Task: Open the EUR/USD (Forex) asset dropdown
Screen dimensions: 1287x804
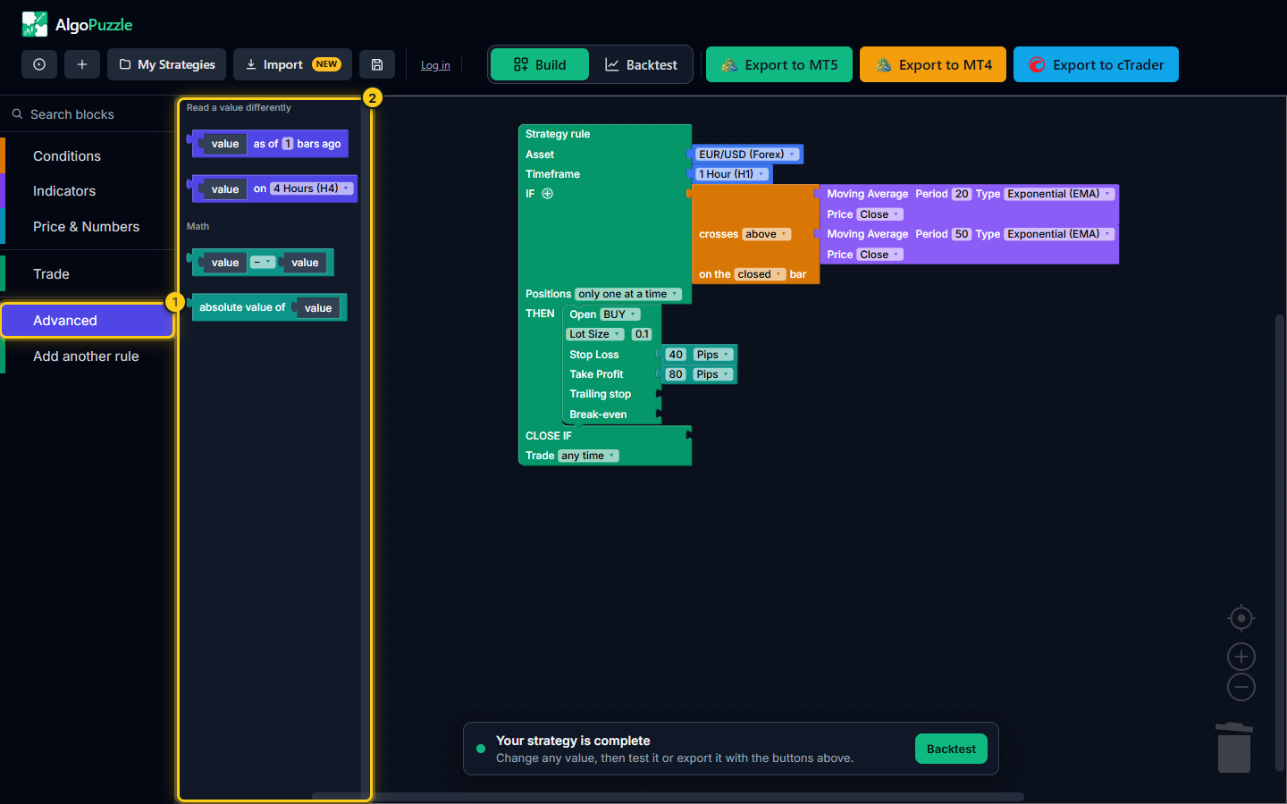Action: pyautogui.click(x=747, y=155)
